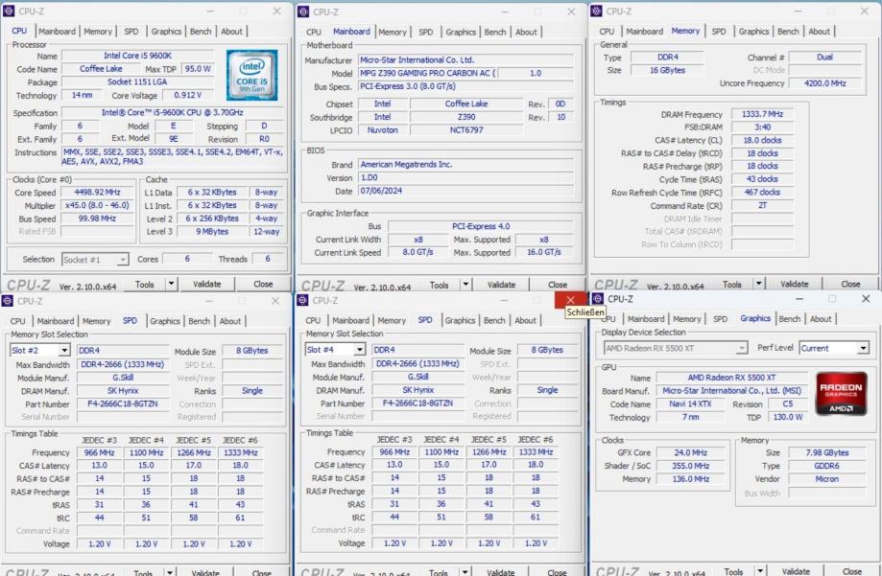Click the CPU-Z logo icon in the CPU tab window title bar

click(8, 11)
